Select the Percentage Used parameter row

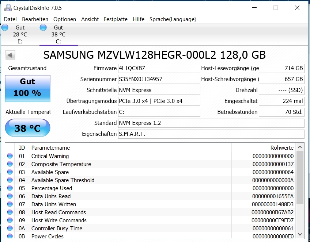(151, 188)
